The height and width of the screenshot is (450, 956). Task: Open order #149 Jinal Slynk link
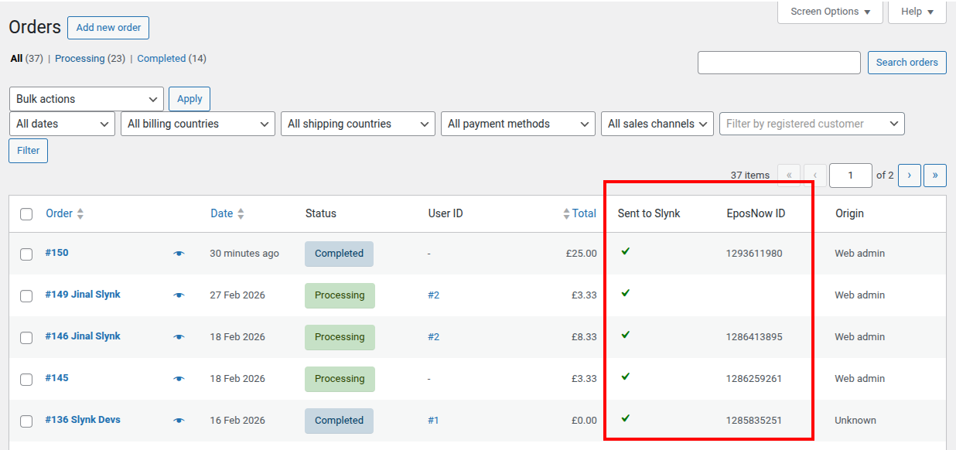83,295
